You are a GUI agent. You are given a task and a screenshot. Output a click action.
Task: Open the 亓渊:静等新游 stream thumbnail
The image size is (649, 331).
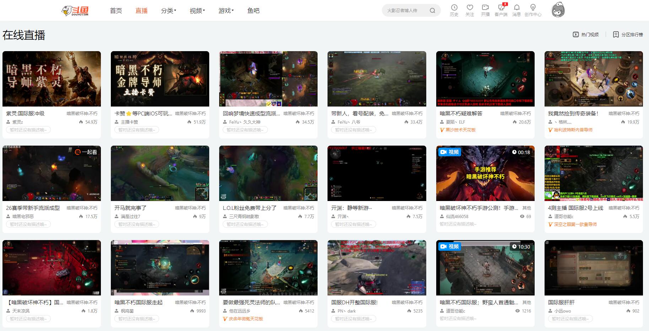click(x=377, y=173)
